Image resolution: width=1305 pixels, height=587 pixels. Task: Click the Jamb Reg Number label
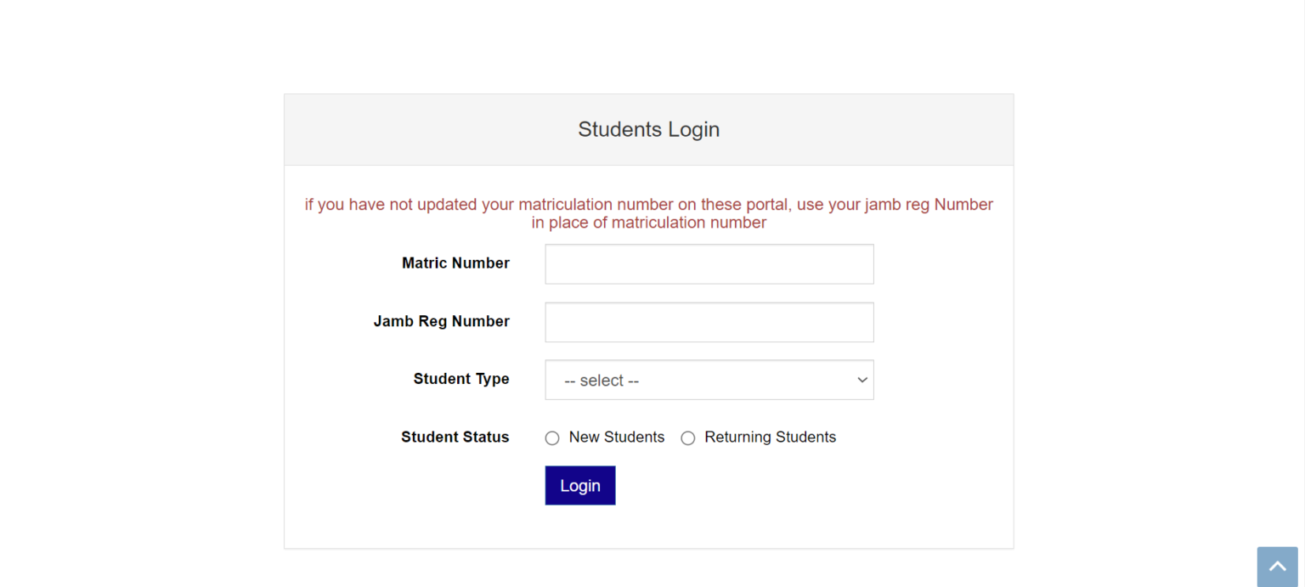tap(441, 321)
